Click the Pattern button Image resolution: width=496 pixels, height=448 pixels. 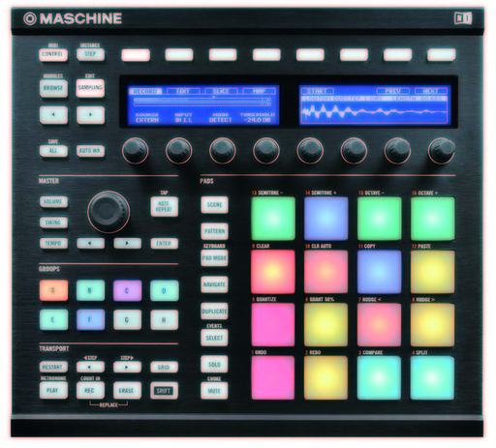(x=214, y=231)
